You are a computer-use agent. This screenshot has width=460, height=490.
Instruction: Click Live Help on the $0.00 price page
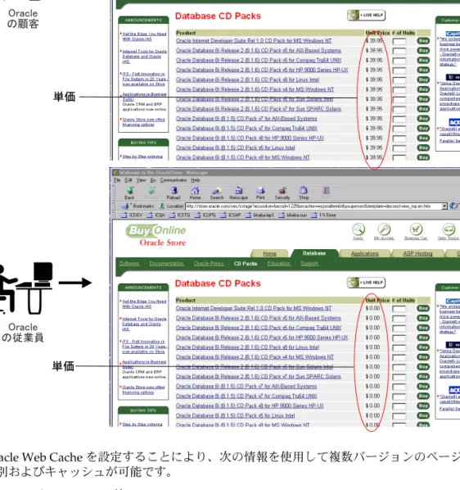pos(367,283)
